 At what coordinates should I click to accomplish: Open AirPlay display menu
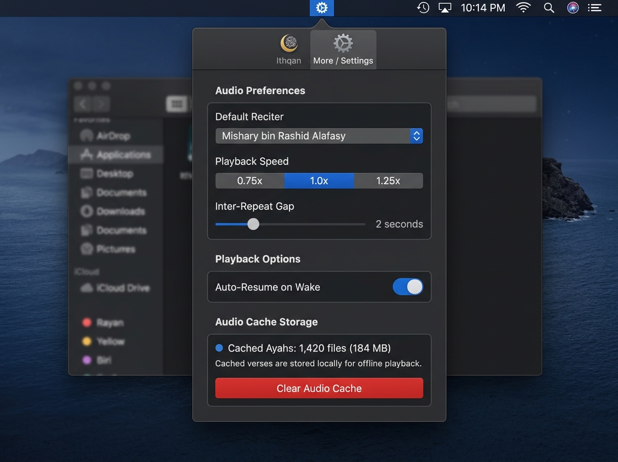445,8
